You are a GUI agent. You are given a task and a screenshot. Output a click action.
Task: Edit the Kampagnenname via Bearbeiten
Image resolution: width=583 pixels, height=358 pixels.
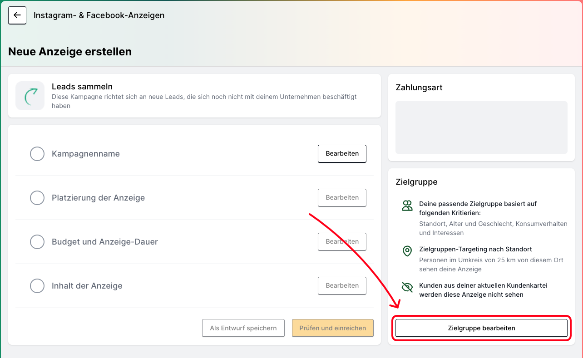coord(342,153)
